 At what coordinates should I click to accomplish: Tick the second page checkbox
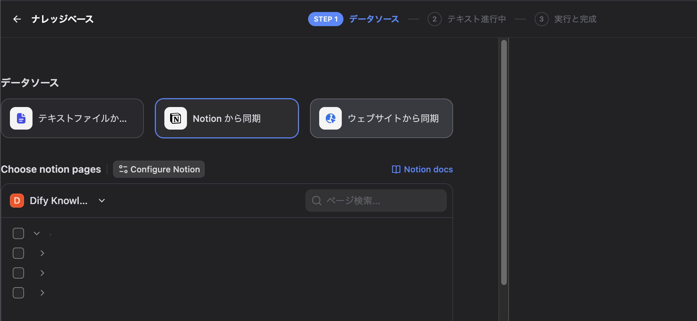pos(18,253)
